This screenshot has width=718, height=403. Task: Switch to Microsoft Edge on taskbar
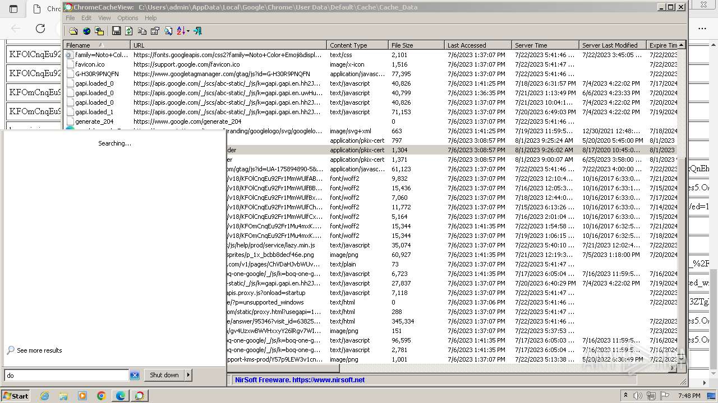121,396
